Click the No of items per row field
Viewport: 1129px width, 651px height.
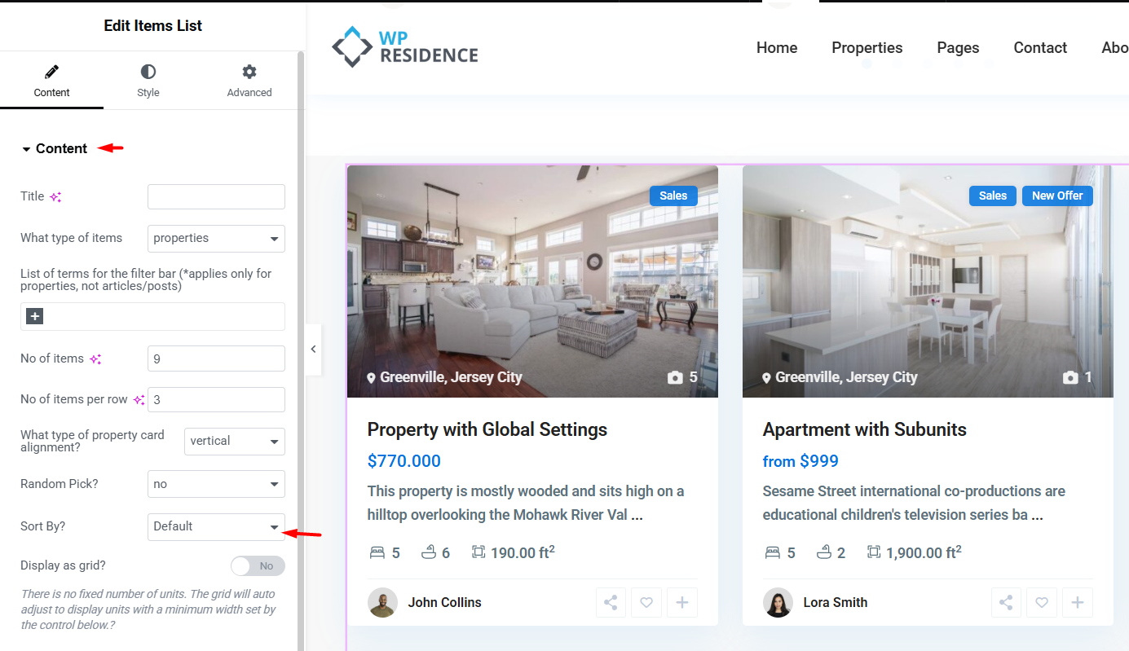coord(216,400)
